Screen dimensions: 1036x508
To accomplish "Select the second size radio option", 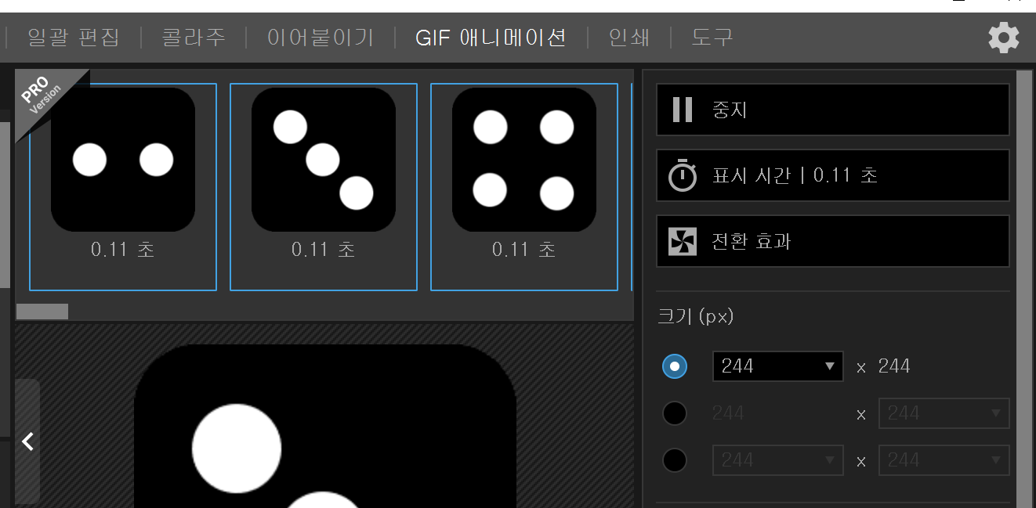I will click(x=675, y=413).
